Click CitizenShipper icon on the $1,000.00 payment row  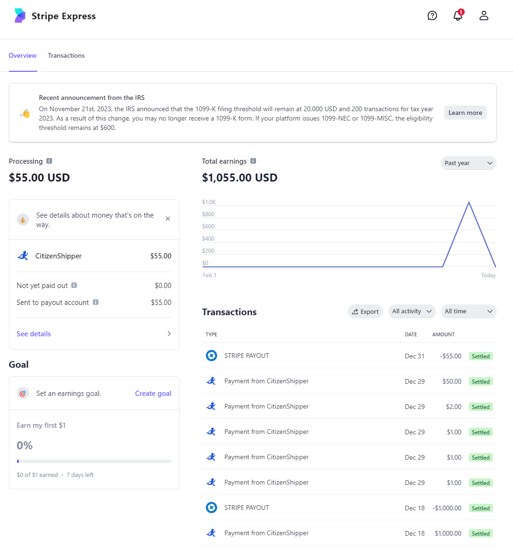211,533
